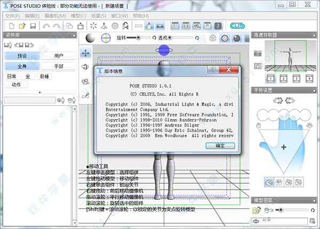
Task: Collapse the 手势设置 panel header button
Action: click(314, 91)
